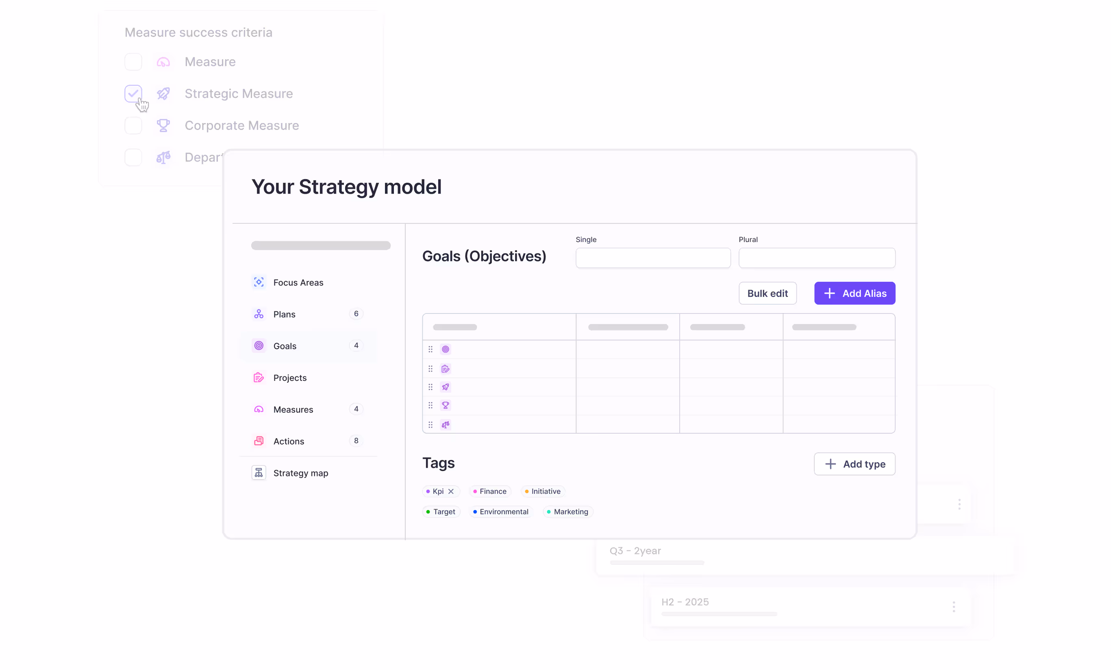Check the Measure checkbox
Screen dimensions: 1111x670
[133, 62]
